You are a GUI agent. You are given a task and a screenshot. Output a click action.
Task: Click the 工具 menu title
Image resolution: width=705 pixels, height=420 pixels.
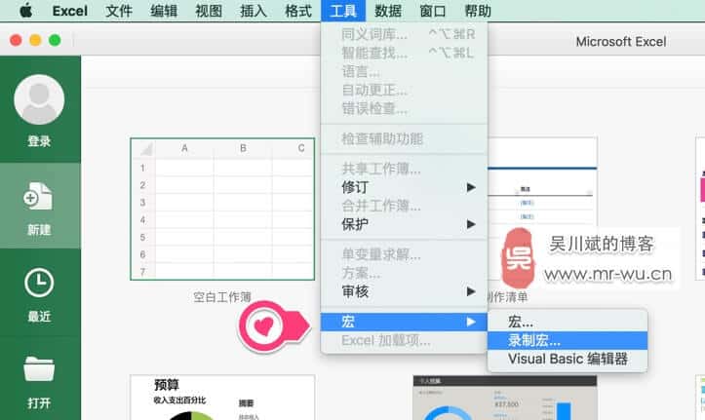(x=343, y=12)
